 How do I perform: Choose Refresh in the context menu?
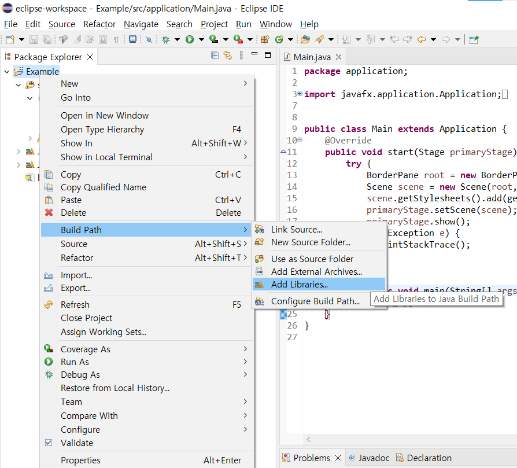(x=147, y=305)
